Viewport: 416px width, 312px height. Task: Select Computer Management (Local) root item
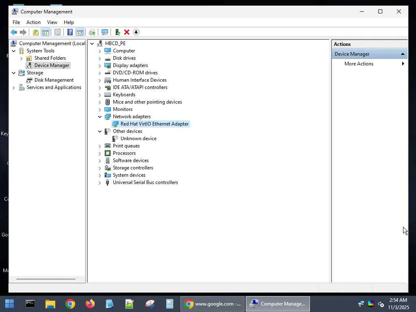[x=52, y=43]
